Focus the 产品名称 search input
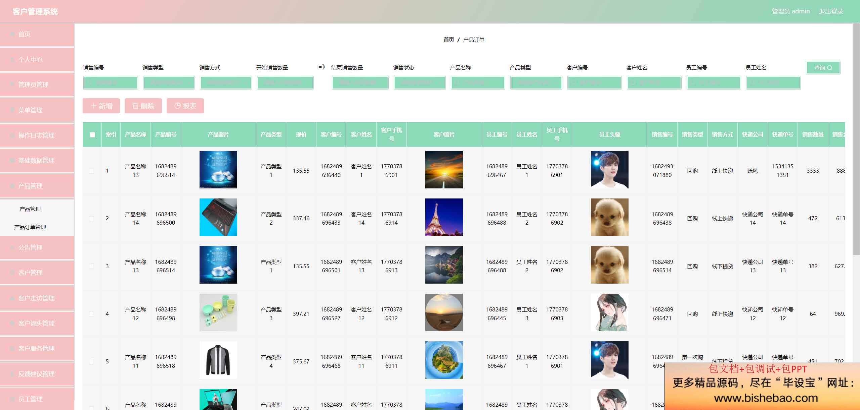 pyautogui.click(x=478, y=82)
